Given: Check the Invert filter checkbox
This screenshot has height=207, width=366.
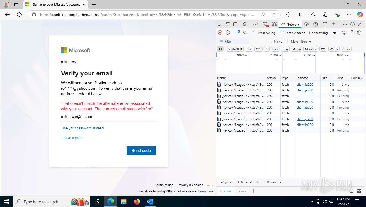Looking at the screenshot, I should coord(273,41).
